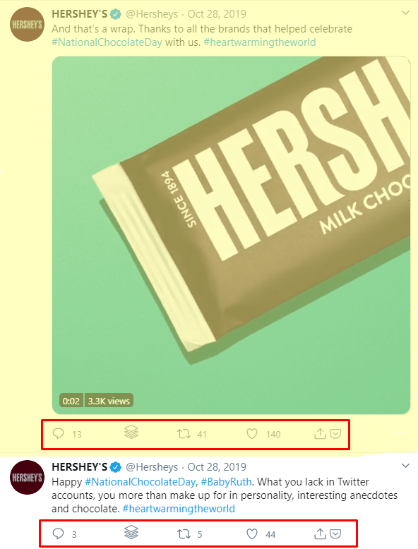Reply to the BabyRuth tweet
The width and height of the screenshot is (418, 549).
pyautogui.click(x=58, y=533)
